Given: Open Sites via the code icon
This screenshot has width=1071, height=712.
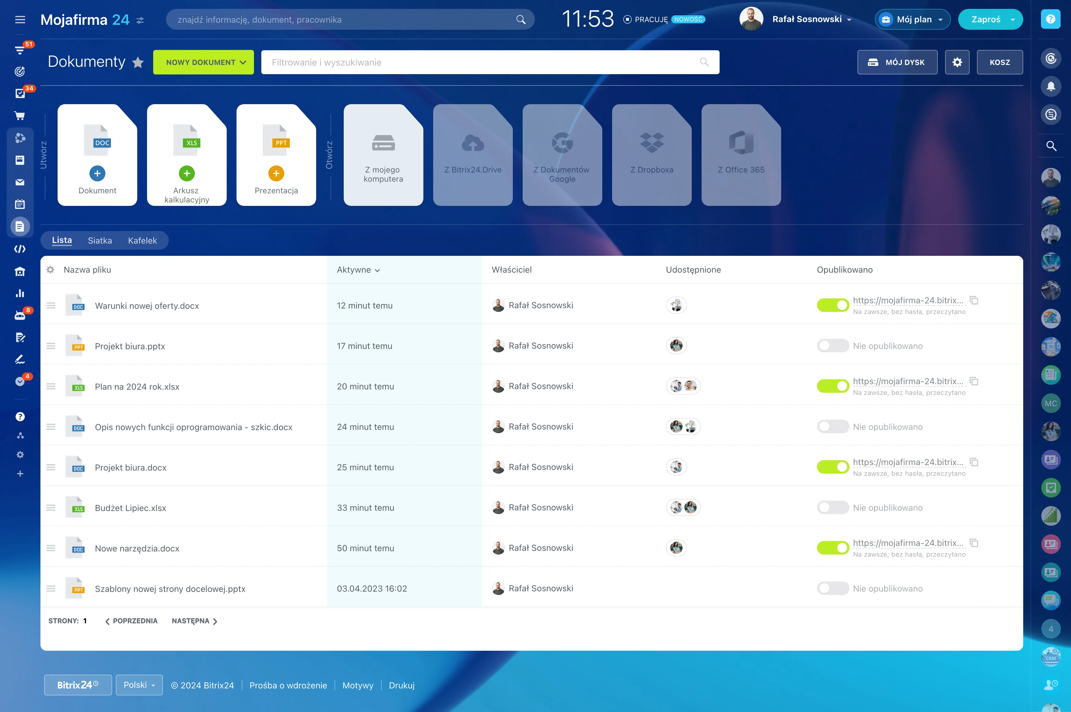Looking at the screenshot, I should pyautogui.click(x=20, y=249).
